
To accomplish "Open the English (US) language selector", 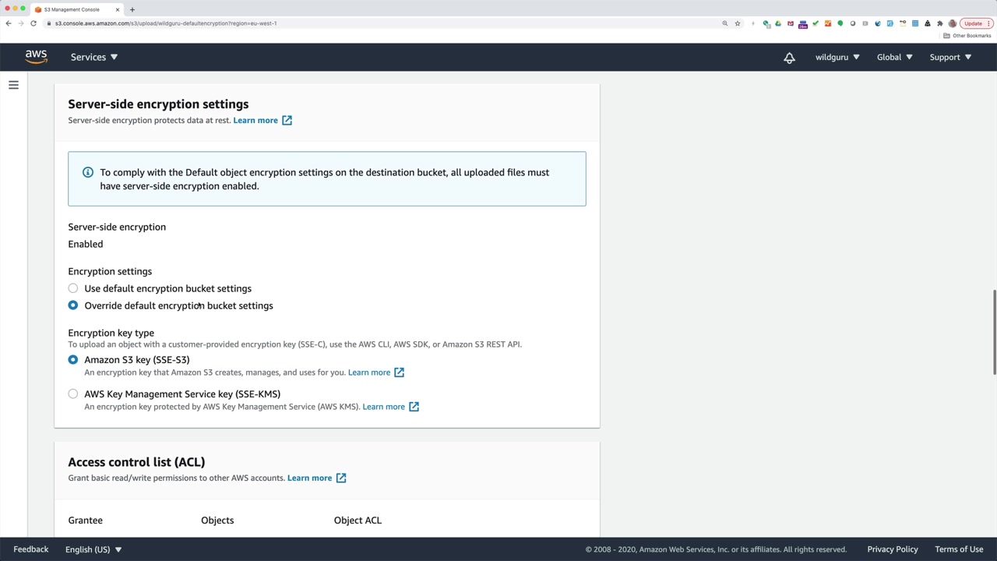I will pyautogui.click(x=93, y=549).
